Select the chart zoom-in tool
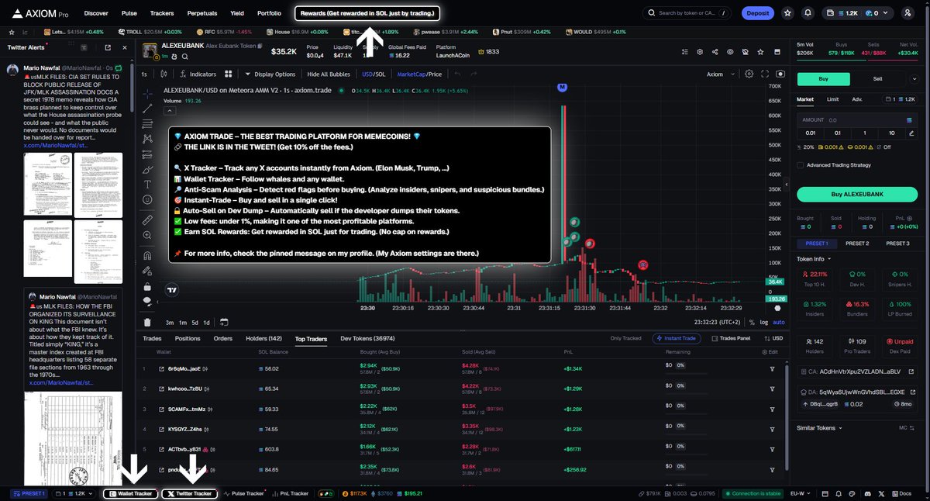The image size is (930, 501). coord(147,236)
